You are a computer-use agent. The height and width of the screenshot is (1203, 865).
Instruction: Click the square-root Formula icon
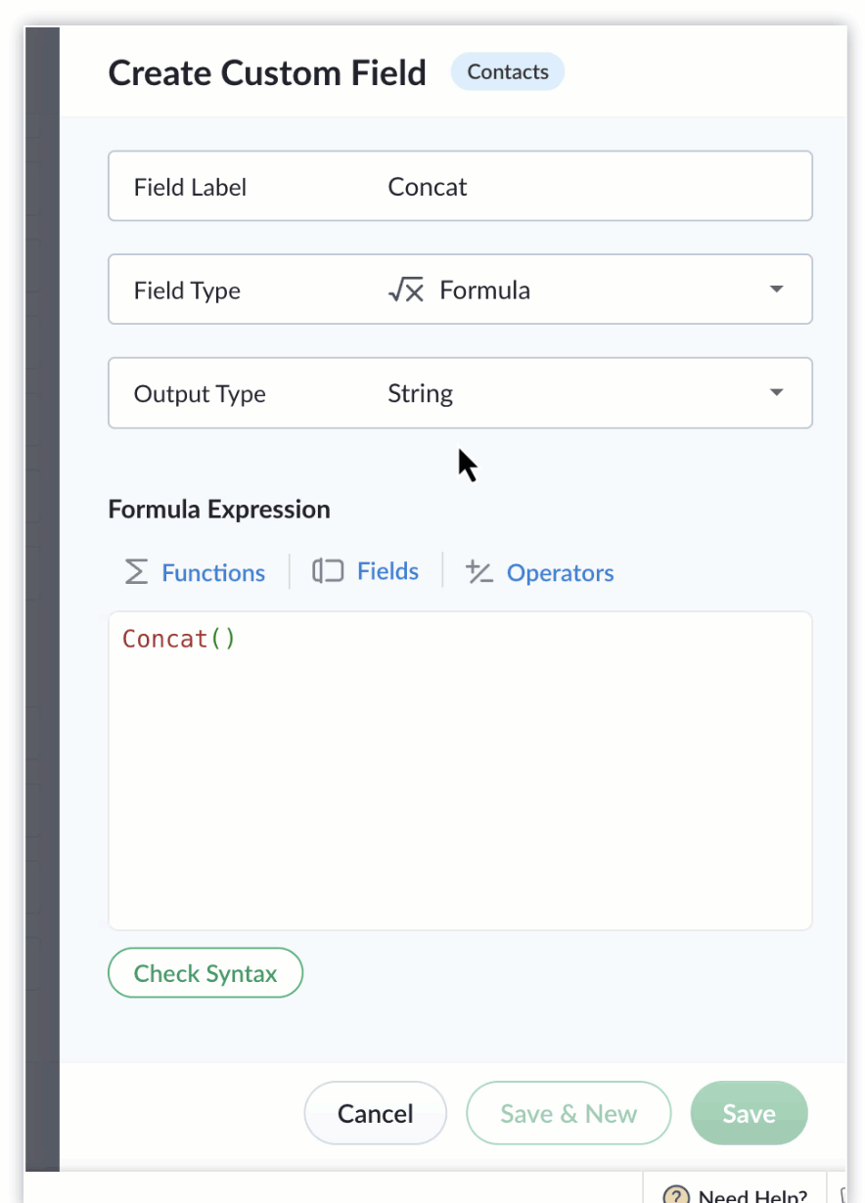[x=406, y=290]
